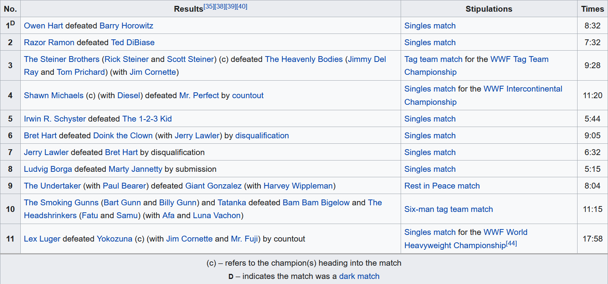Image resolution: width=608 pixels, height=284 pixels.
Task: Open the countout link in match 4
Action: pos(248,95)
